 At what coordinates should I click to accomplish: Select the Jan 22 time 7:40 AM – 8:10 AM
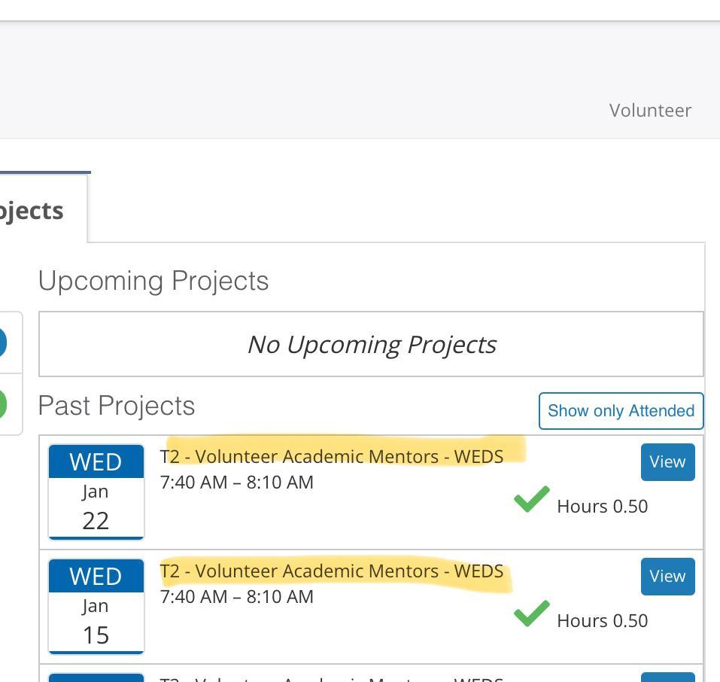[236, 482]
